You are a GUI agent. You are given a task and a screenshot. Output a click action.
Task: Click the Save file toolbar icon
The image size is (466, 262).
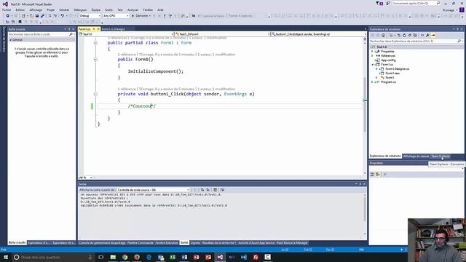(x=37, y=16)
